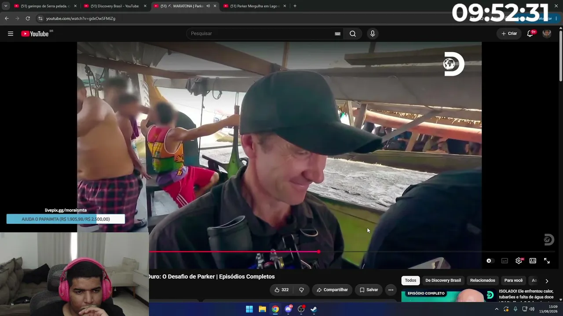Close the garimpo de Serra pelada tab

point(75,6)
